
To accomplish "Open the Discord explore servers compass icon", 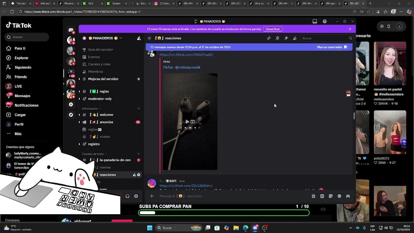I will click(x=71, y=115).
